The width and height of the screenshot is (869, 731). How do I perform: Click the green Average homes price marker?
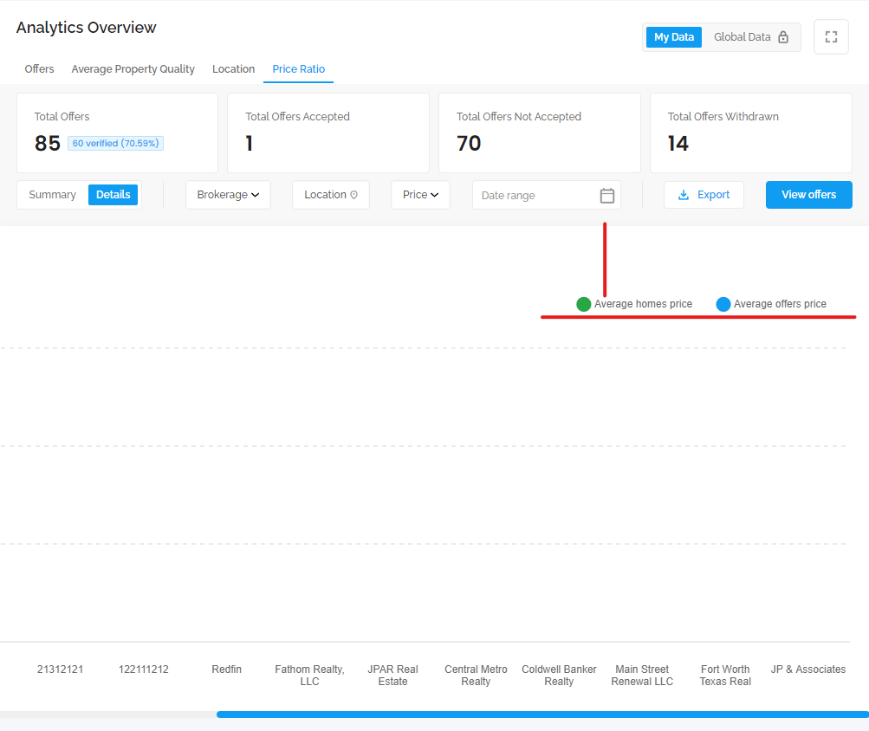tap(583, 304)
